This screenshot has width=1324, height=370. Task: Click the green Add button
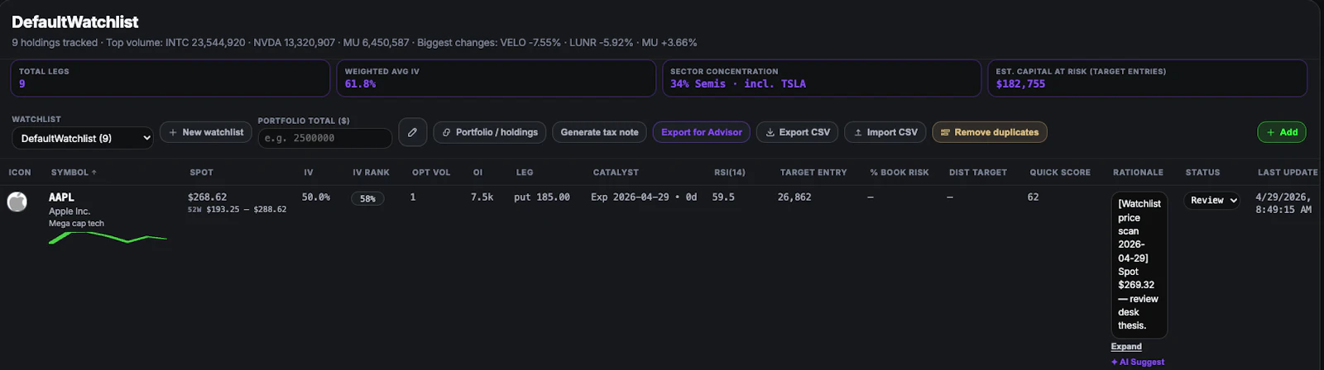(x=1282, y=132)
